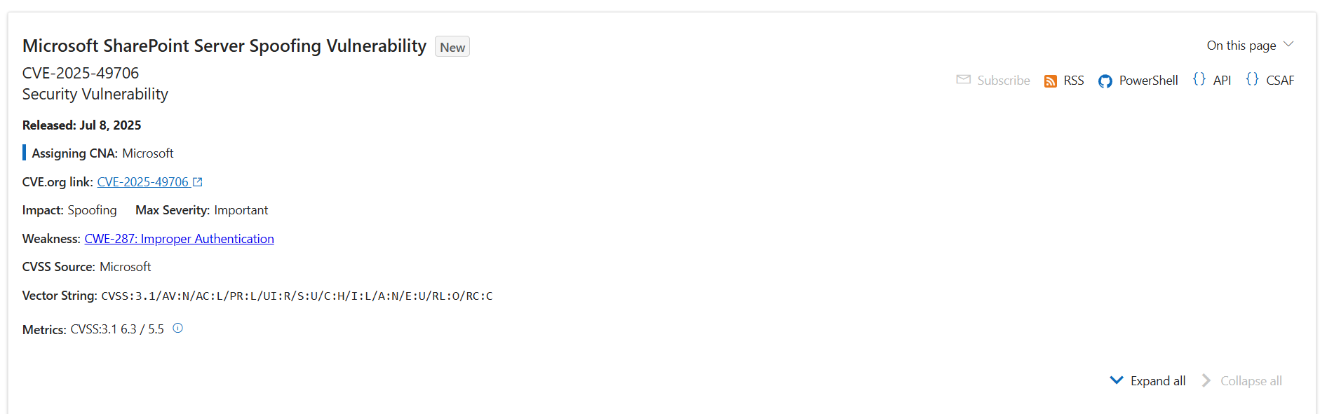Click the right chevron beside Collapse all

pos(1206,380)
